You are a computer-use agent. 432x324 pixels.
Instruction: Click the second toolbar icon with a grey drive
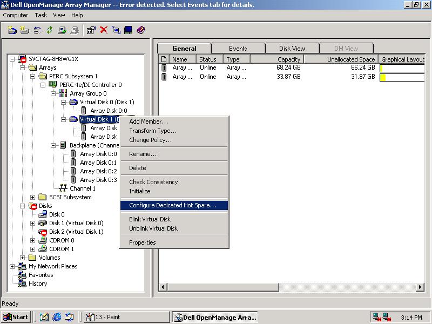pos(24,30)
